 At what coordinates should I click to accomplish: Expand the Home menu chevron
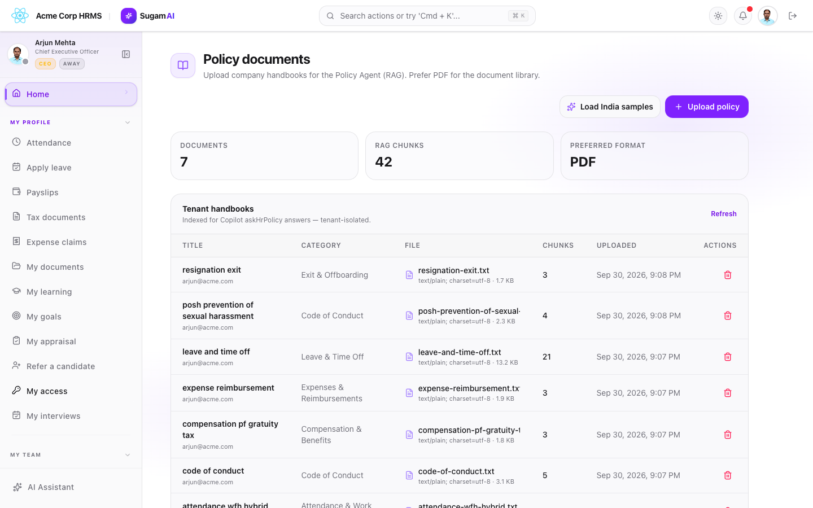point(126,93)
